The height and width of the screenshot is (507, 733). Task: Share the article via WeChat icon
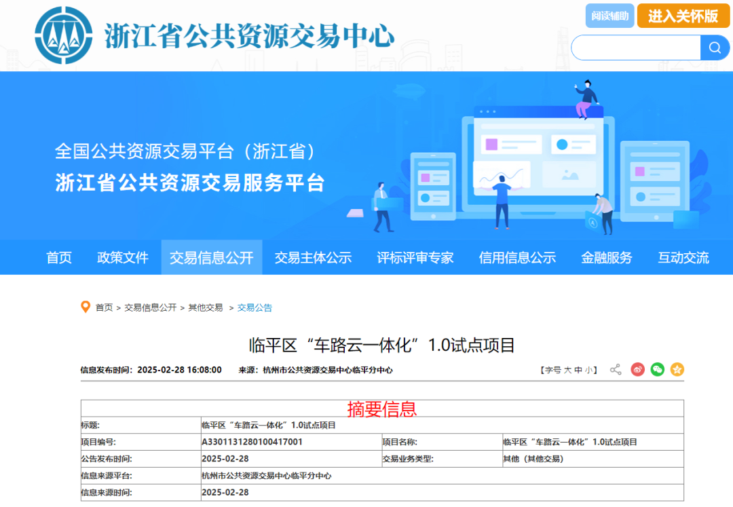click(657, 370)
